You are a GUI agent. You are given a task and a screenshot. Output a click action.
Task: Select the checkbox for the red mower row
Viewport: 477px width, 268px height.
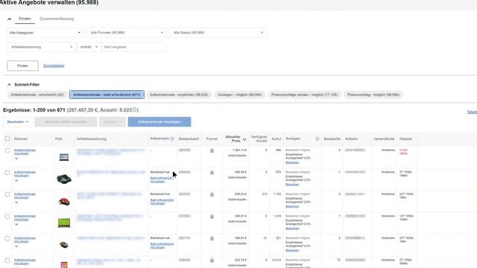[x=7, y=194]
